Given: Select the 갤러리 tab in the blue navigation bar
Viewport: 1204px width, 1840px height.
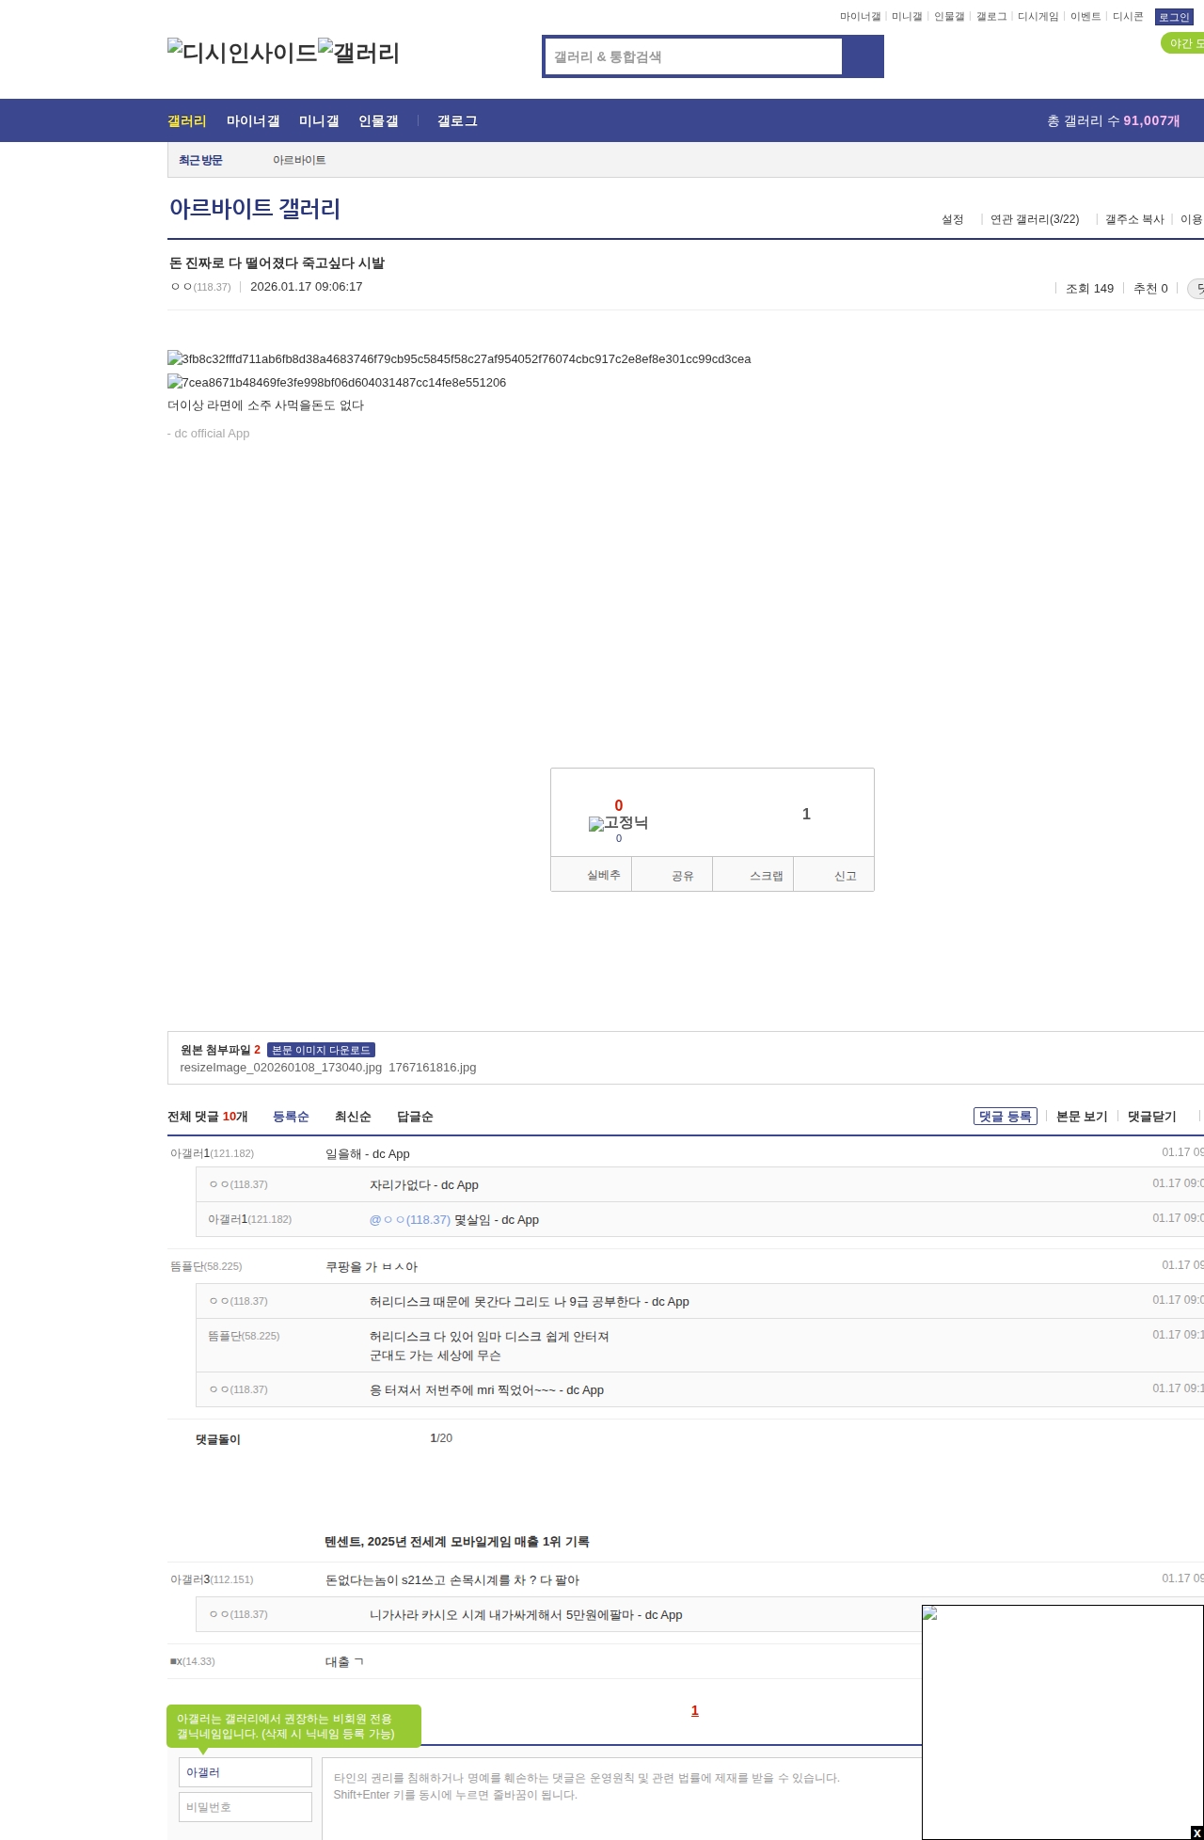Looking at the screenshot, I should point(187,120).
